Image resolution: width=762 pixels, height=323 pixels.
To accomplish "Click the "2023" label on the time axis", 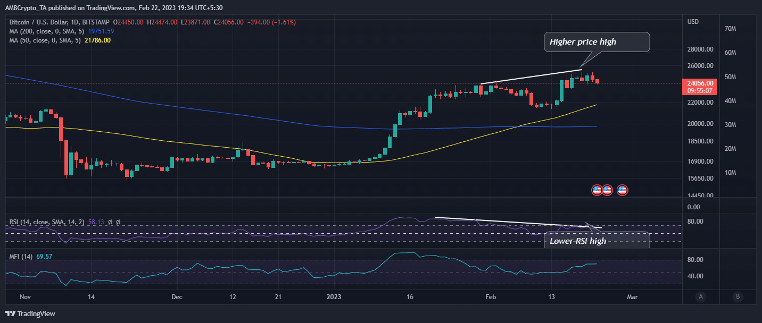I will (x=334, y=297).
